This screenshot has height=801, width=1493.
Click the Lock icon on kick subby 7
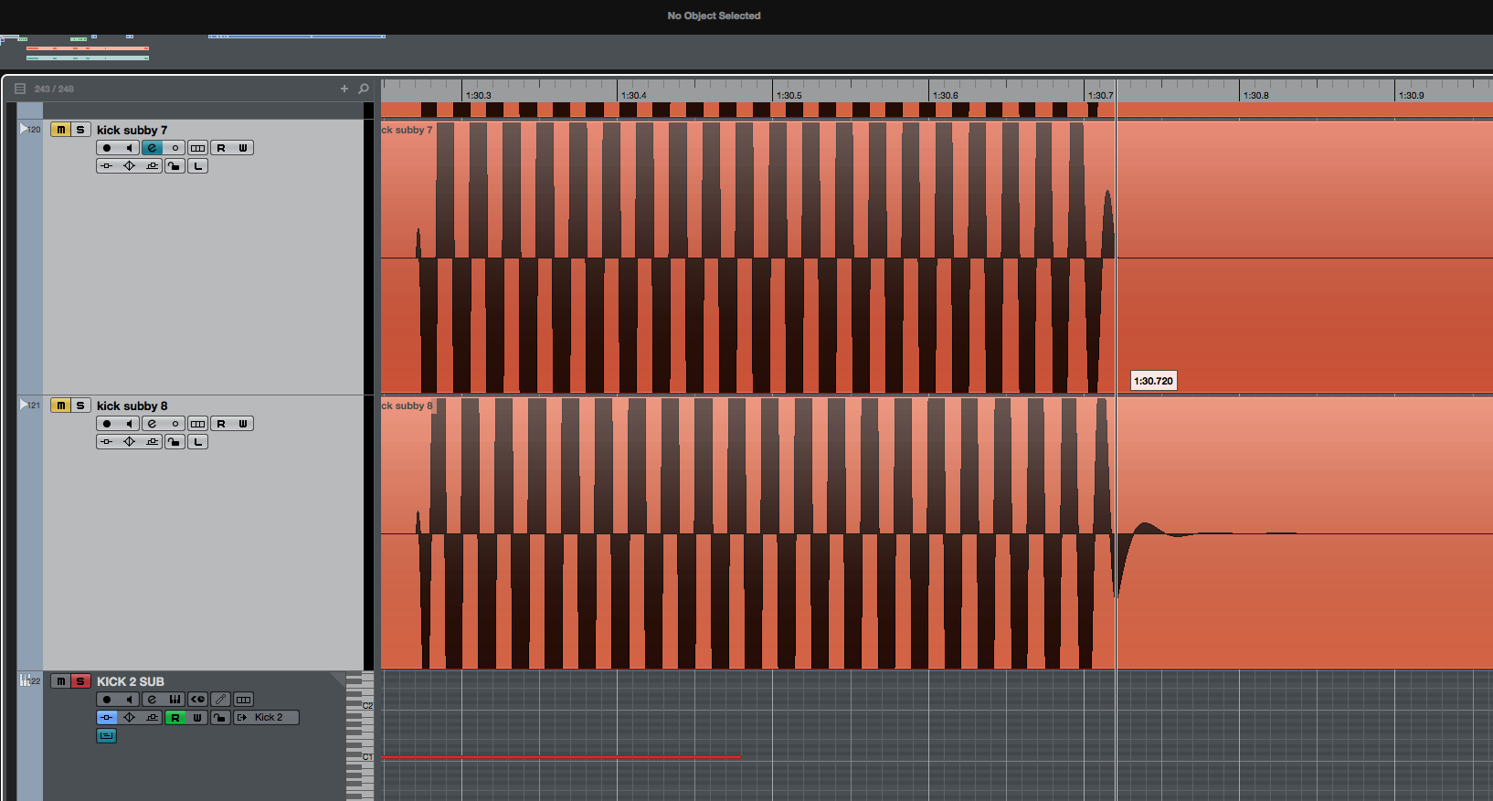click(175, 166)
